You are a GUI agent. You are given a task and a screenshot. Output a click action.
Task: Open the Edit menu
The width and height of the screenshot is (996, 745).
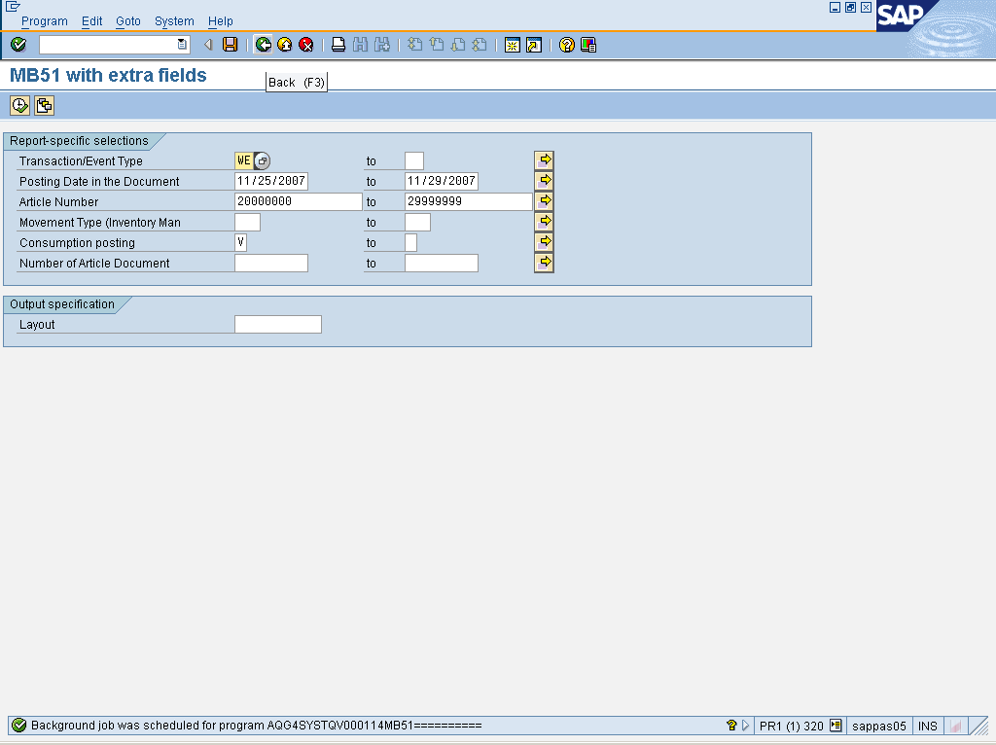(92, 21)
